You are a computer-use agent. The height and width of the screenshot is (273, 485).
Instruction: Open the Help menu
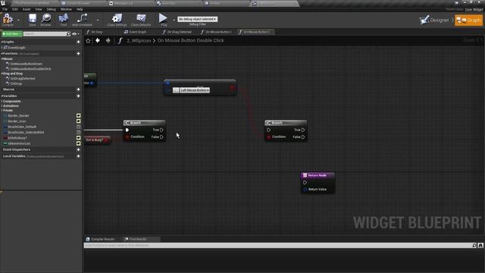[80, 9]
